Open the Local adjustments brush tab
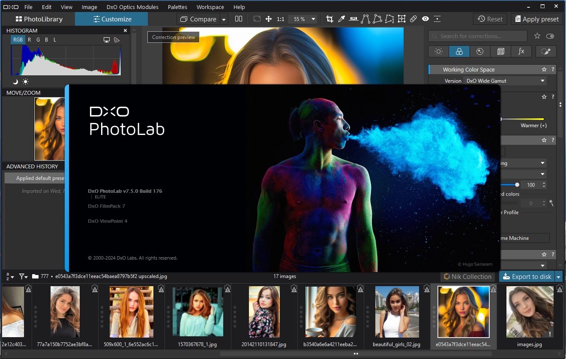This screenshot has width=566, height=359. (x=545, y=51)
